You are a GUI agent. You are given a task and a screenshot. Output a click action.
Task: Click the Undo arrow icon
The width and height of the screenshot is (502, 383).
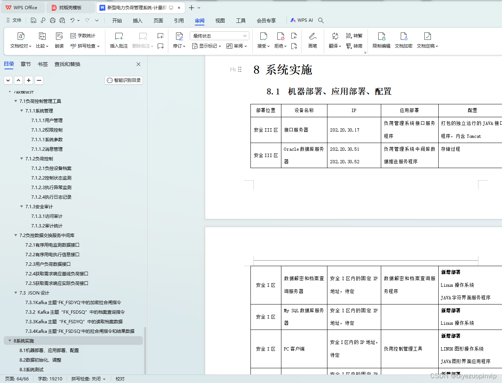pyautogui.click(x=73, y=21)
